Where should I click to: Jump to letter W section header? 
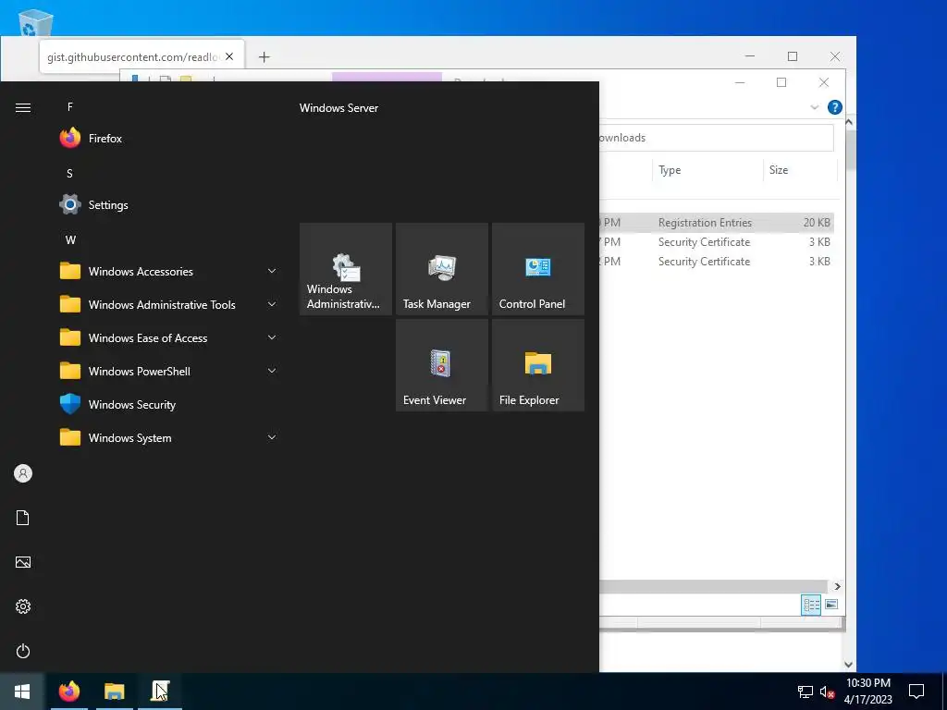coord(70,239)
